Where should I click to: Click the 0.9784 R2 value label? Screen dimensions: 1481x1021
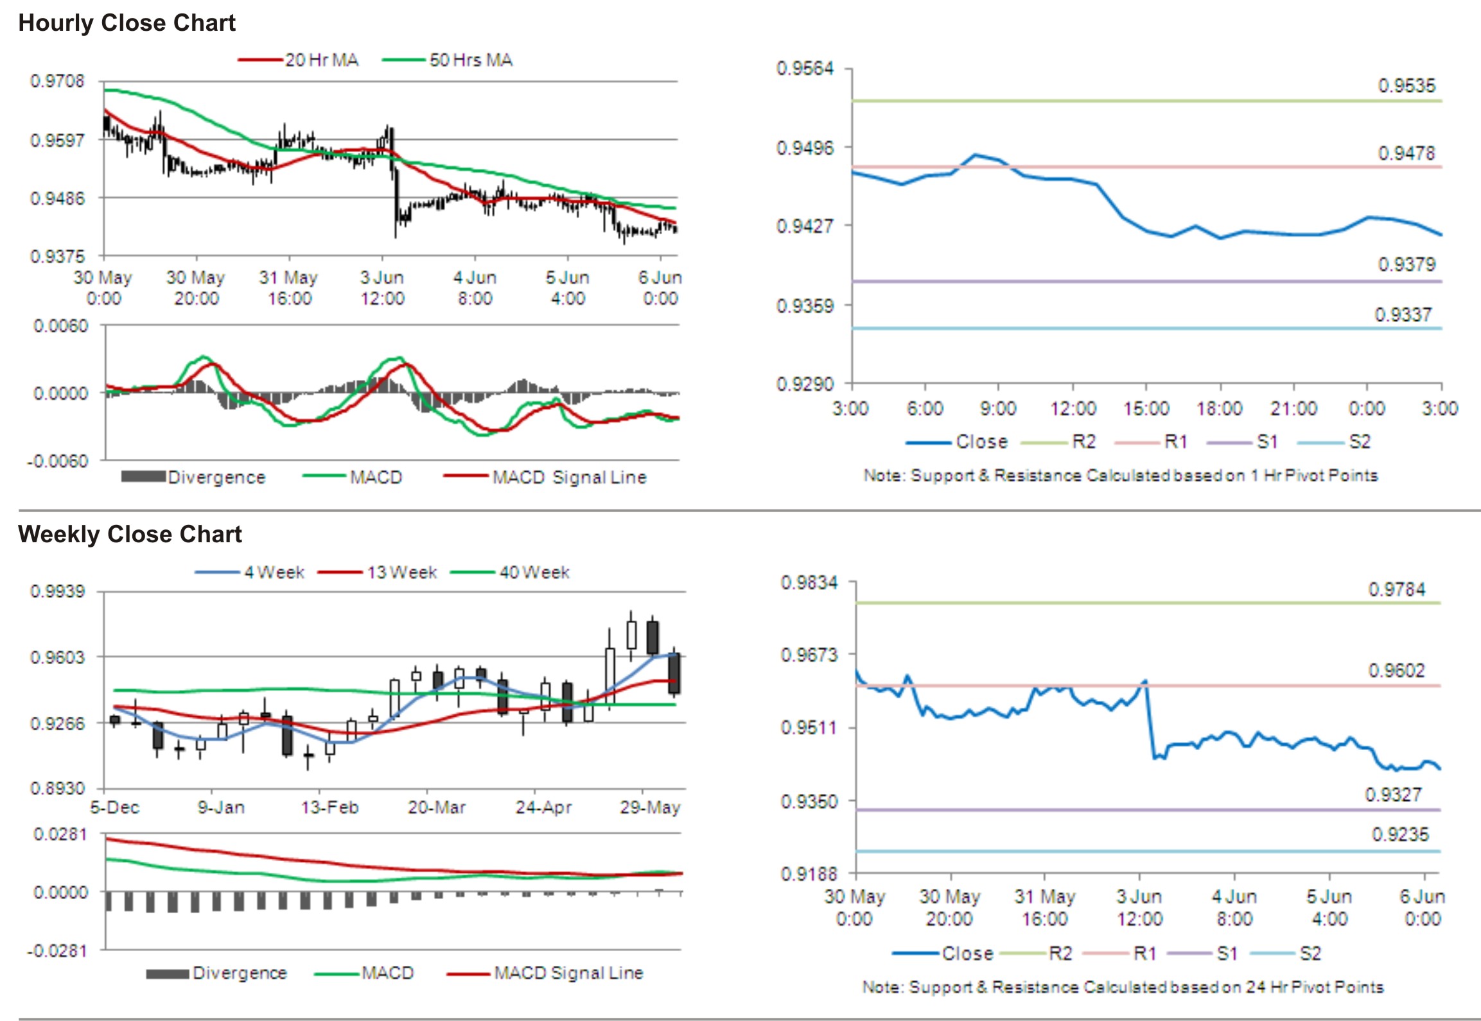tap(1397, 590)
